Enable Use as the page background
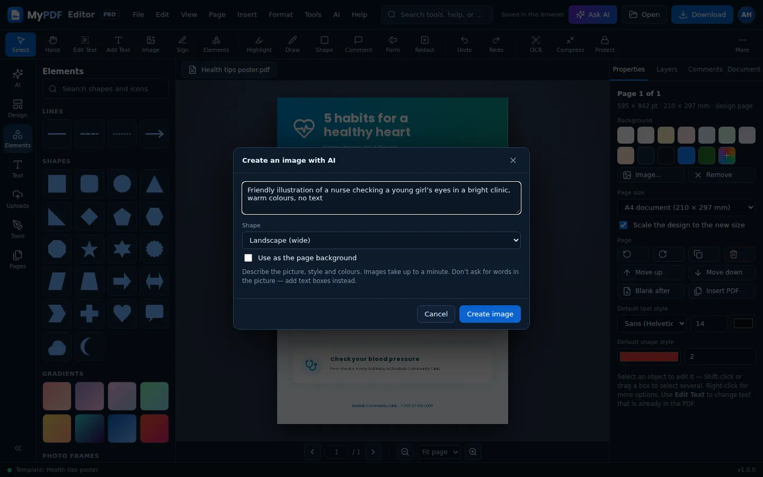Screen dimensions: 763x477 coord(248,258)
